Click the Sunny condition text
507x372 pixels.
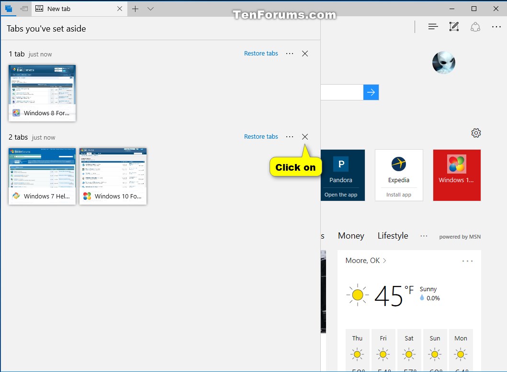coord(428,289)
